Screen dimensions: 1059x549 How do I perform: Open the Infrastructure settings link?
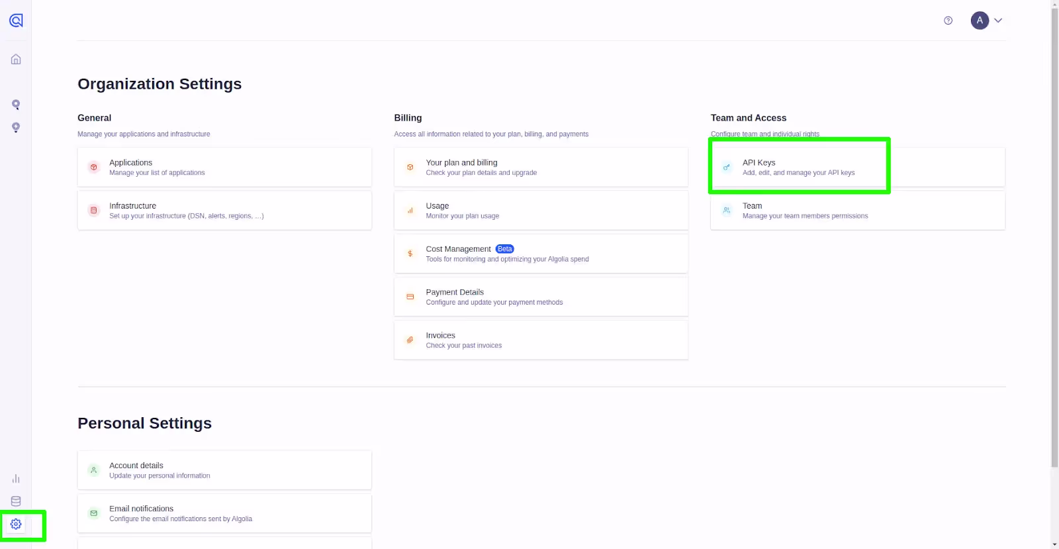(x=224, y=211)
